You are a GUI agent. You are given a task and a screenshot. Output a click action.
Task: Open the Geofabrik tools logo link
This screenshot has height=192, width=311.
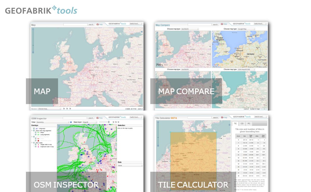pos(41,10)
